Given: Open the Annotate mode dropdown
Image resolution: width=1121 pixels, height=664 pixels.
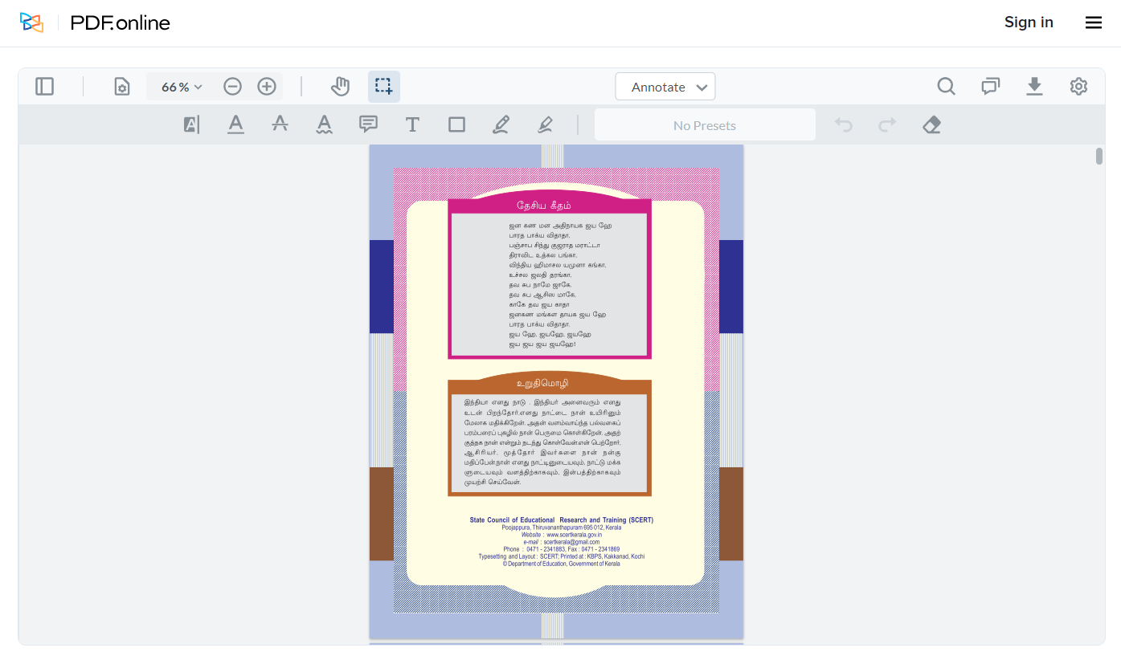Looking at the screenshot, I should (665, 87).
